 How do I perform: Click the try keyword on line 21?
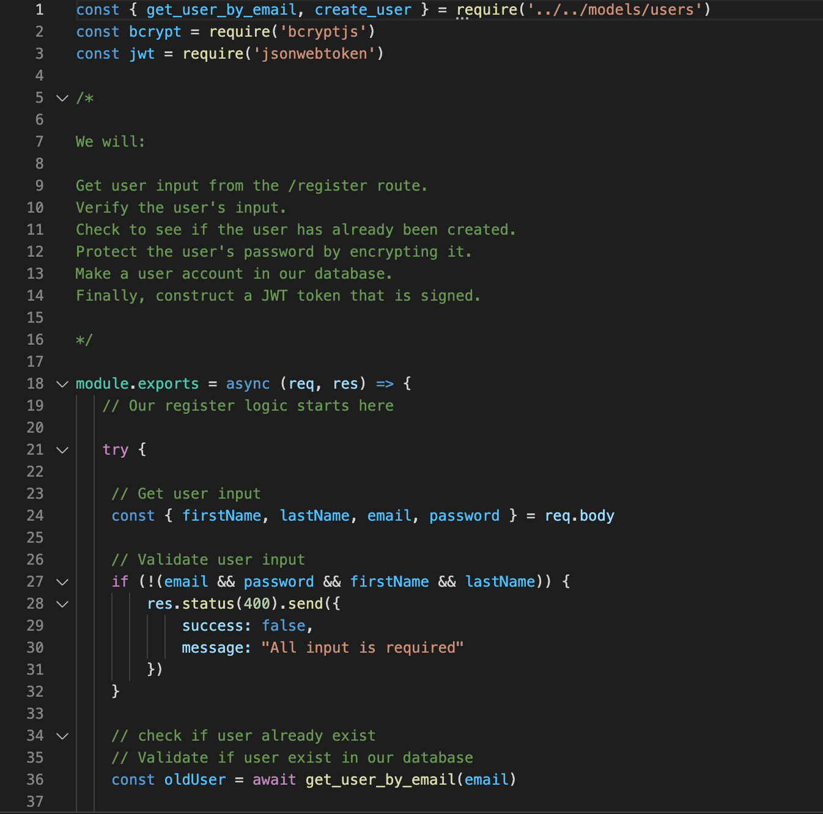[116, 450]
